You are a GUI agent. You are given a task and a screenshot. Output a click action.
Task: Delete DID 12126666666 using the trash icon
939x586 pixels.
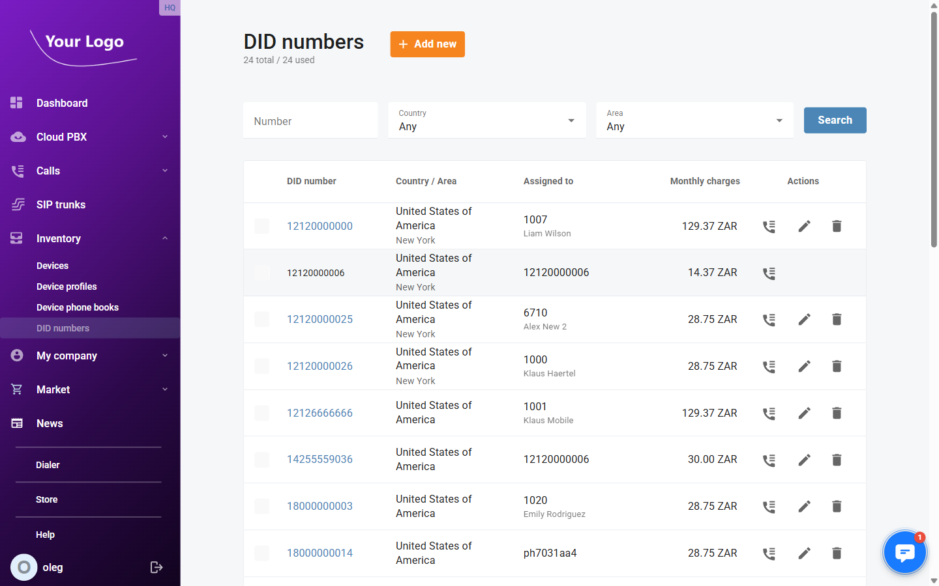point(837,413)
